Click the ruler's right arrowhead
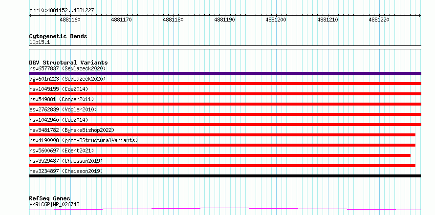The image size is (435, 215). pos(420,16)
